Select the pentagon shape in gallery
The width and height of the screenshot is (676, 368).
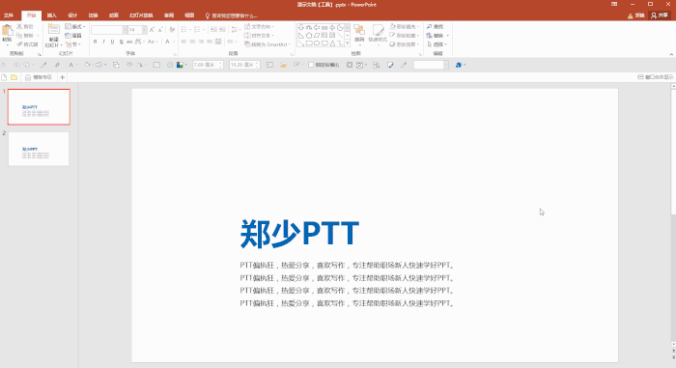309,36
